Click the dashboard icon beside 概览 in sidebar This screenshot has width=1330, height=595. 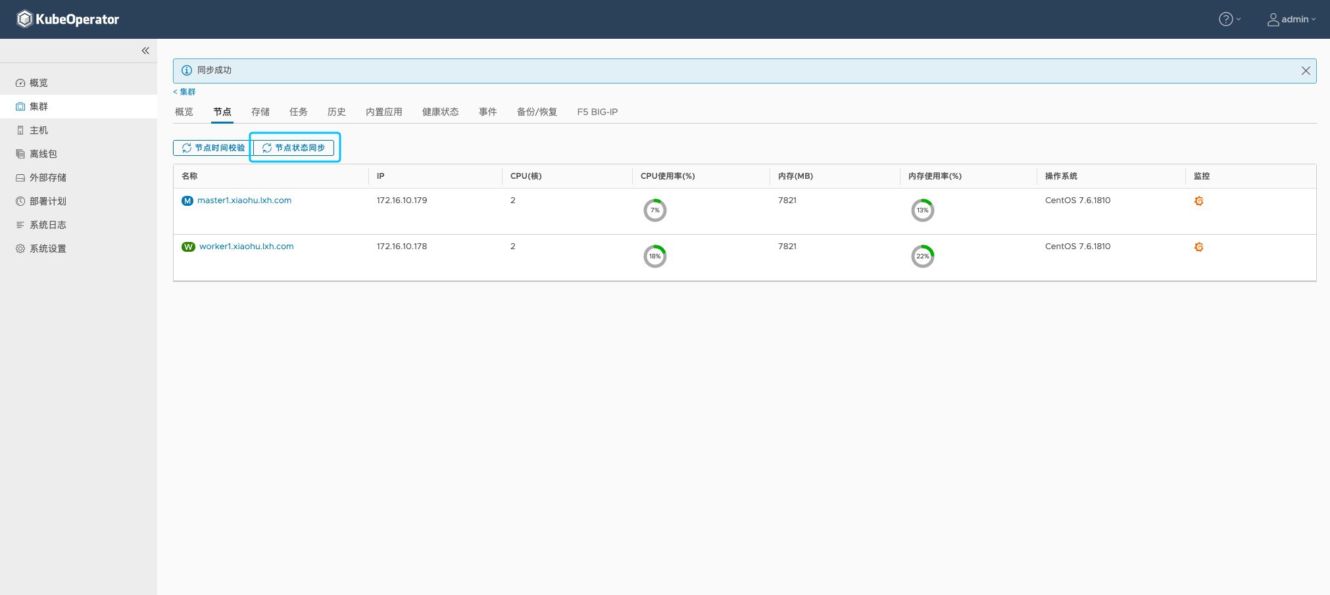point(20,83)
